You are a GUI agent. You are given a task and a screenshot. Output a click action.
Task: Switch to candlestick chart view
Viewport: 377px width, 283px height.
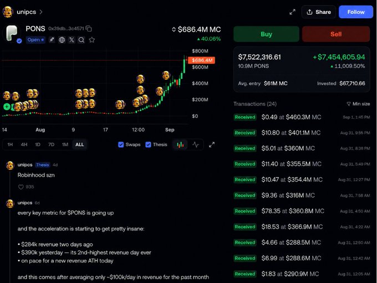180,145
